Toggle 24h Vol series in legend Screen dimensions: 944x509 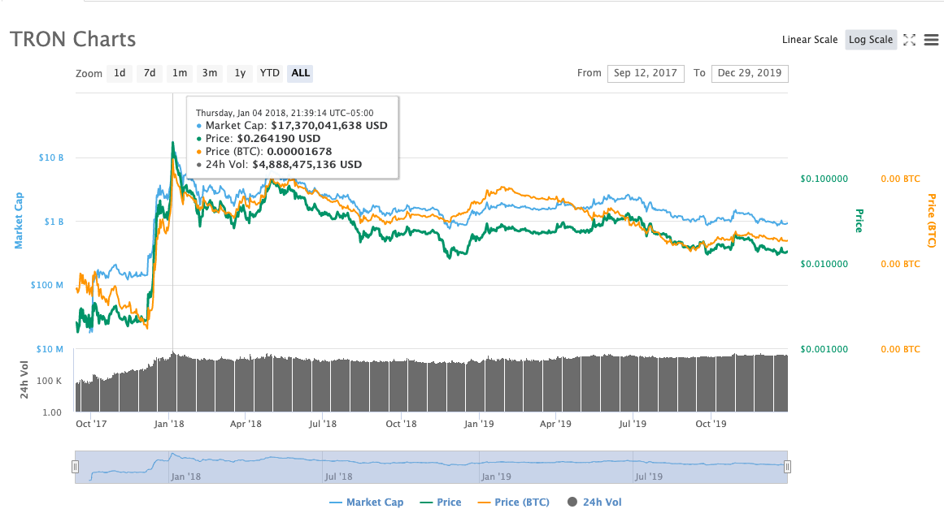[594, 502]
